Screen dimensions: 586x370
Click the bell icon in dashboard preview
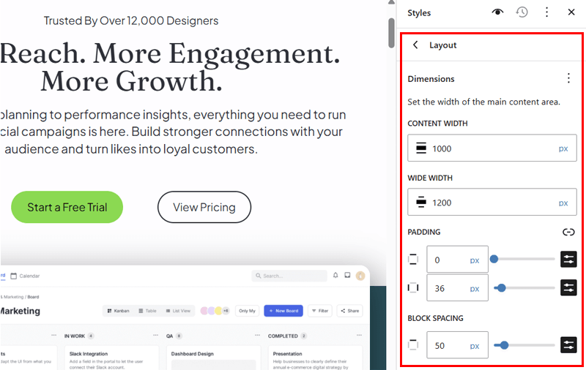(x=335, y=276)
